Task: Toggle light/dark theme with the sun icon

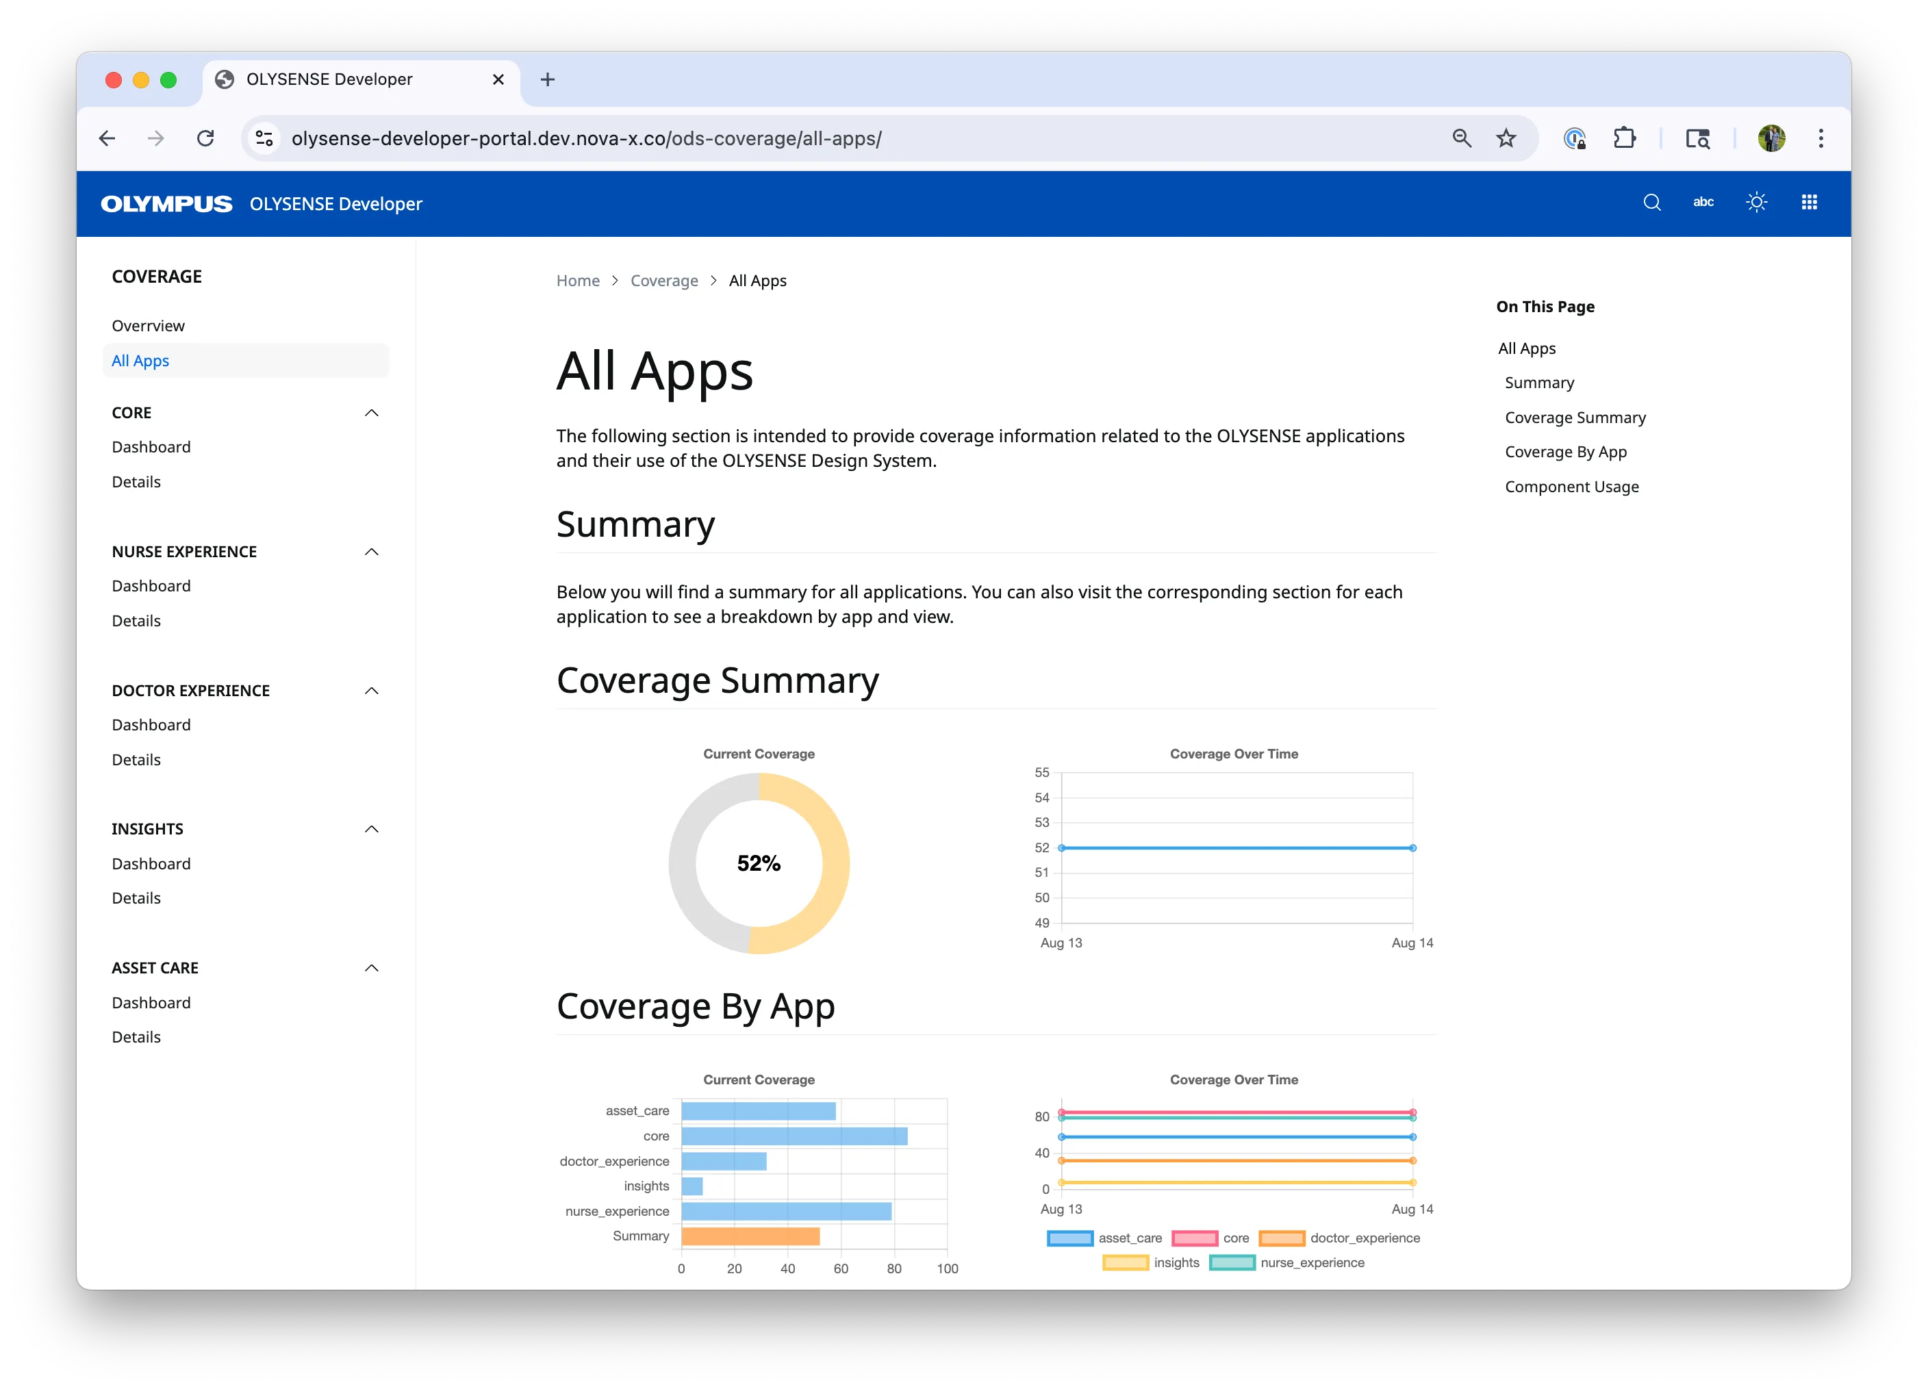Action: 1757,202
